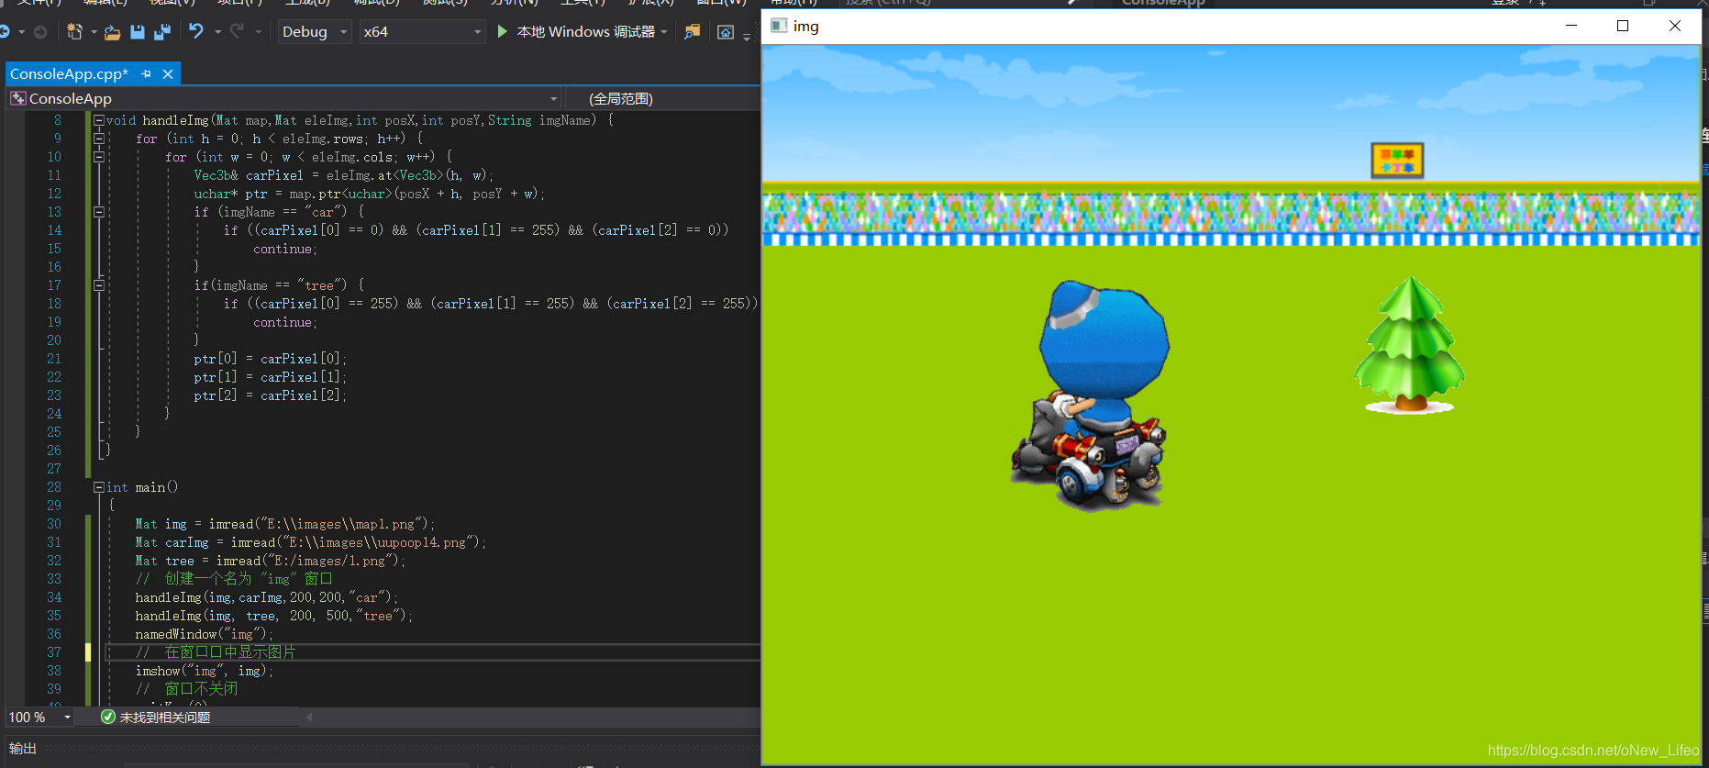Click the New Project toolbar icon
The height and width of the screenshot is (768, 1709).
pos(74,32)
